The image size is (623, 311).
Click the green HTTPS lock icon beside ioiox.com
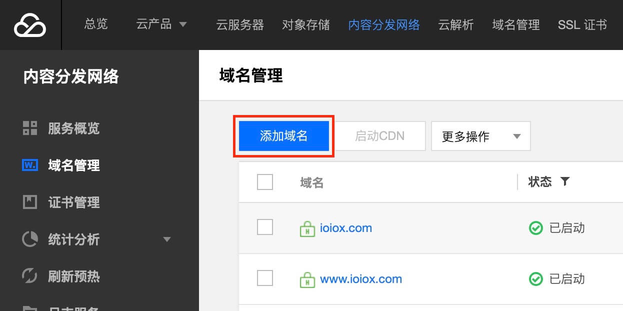[x=307, y=229]
